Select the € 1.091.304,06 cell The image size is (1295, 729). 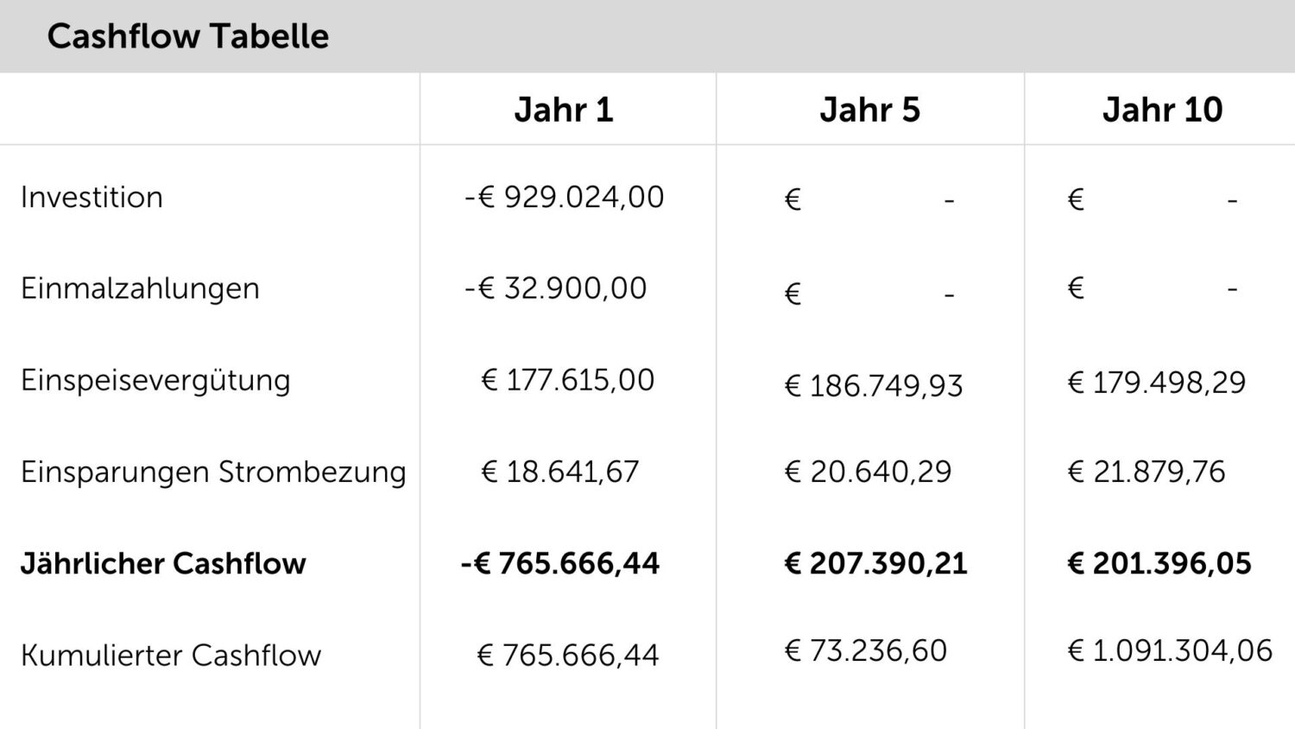click(x=1170, y=650)
